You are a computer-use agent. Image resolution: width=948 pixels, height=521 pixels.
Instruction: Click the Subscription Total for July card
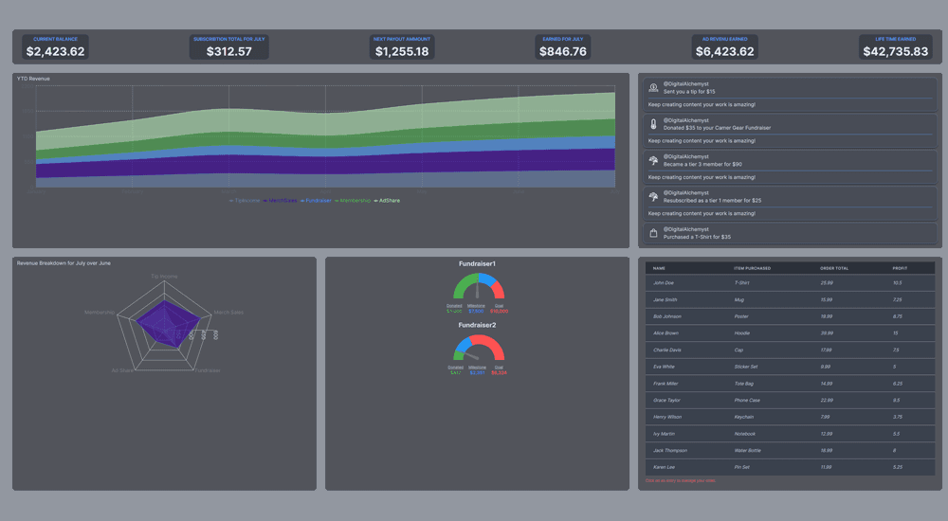(x=229, y=47)
